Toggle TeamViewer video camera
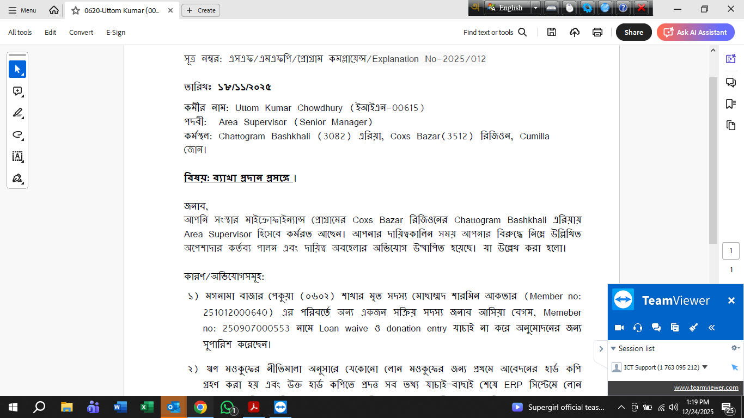 click(x=619, y=328)
